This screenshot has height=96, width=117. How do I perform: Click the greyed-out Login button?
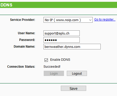[x=54, y=73]
